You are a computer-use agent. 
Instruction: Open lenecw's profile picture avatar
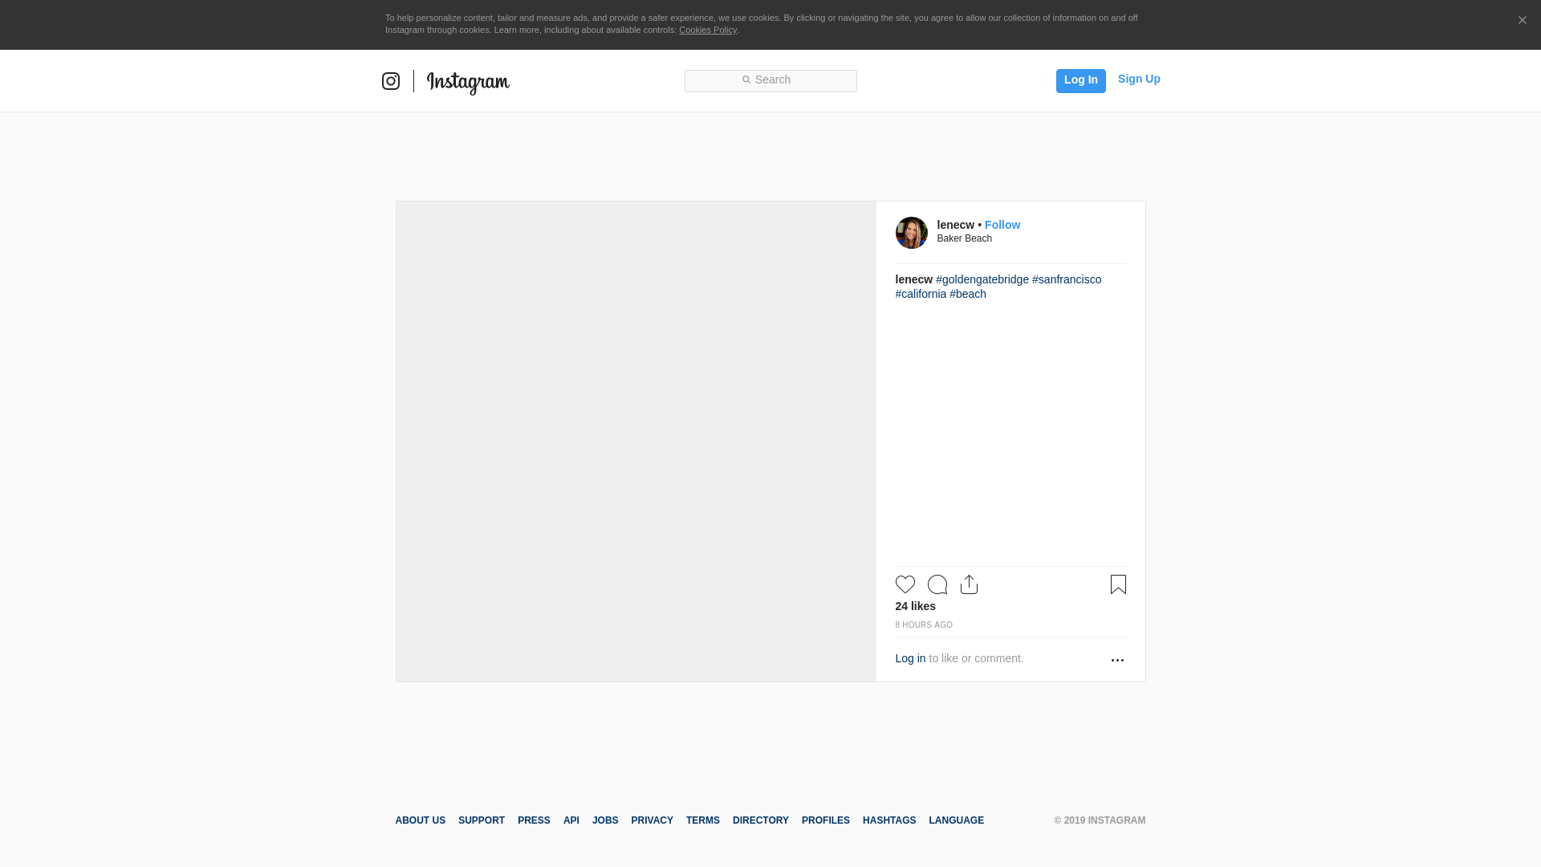coord(911,233)
